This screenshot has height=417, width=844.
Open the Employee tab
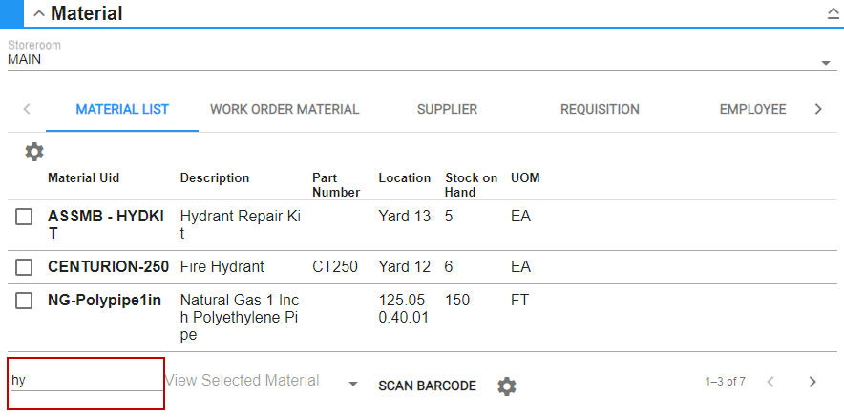[x=752, y=110]
